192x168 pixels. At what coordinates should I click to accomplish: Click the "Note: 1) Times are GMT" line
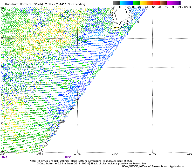pos(81,161)
